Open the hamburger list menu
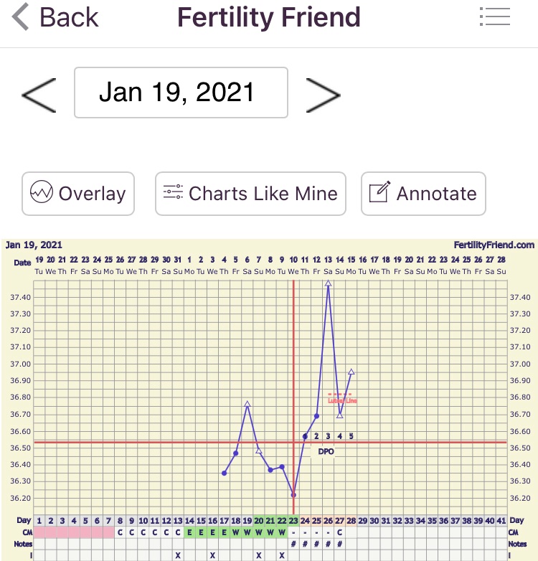This screenshot has width=538, height=561. point(494,17)
